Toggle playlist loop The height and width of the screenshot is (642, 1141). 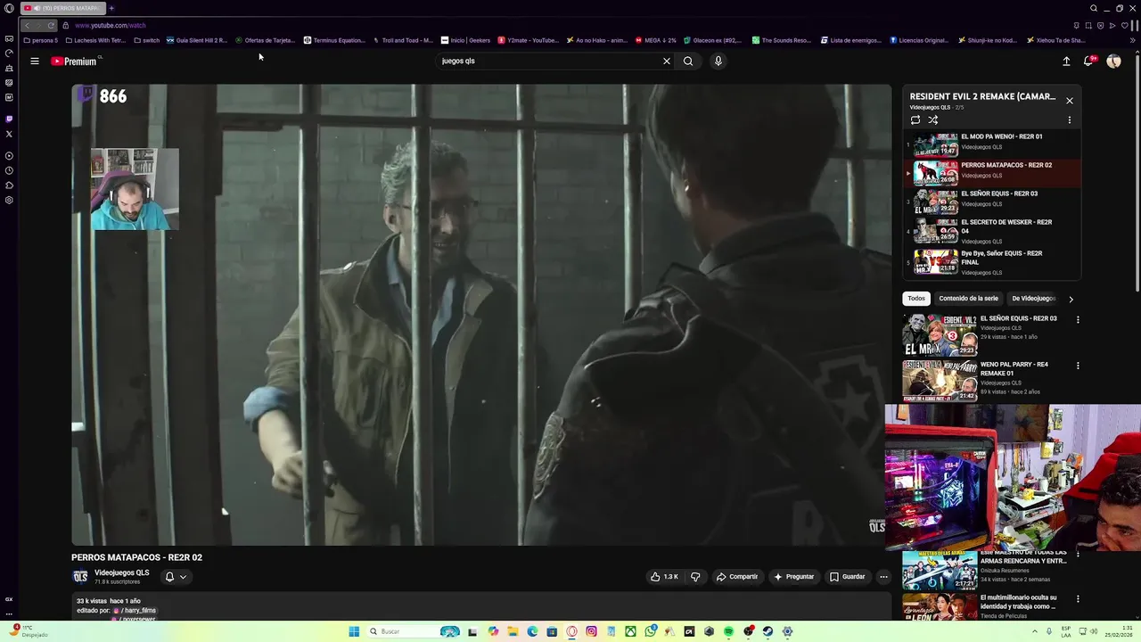click(x=915, y=119)
